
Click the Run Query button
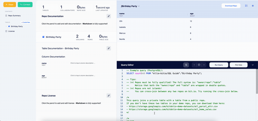coord(219,65)
